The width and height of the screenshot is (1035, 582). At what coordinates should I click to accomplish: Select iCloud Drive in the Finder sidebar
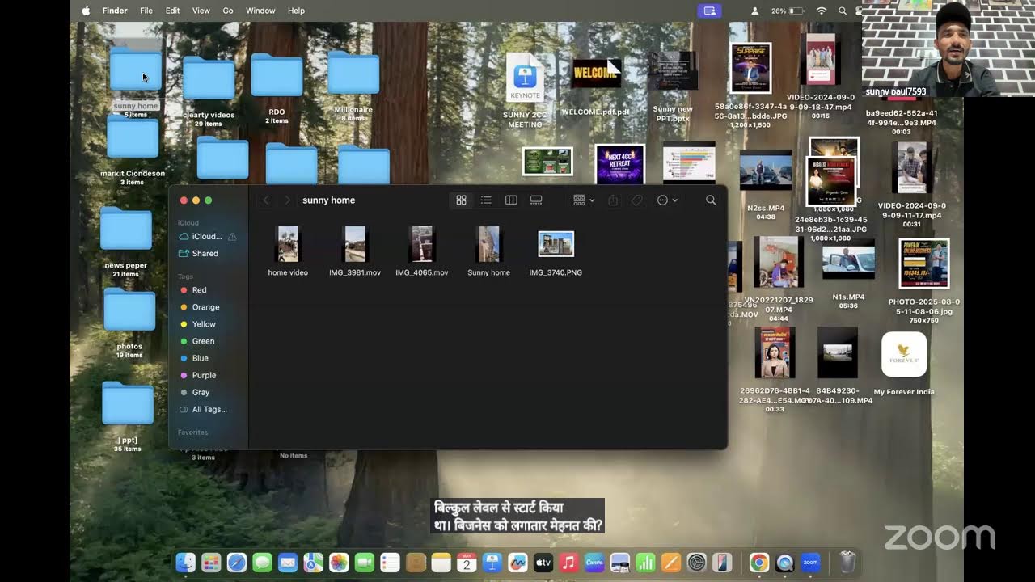click(x=207, y=236)
